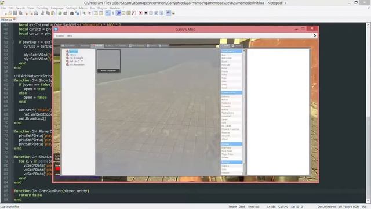Select the Half-Life 2 entity category
This screenshot has height=209, width=371.
pos(72,61)
